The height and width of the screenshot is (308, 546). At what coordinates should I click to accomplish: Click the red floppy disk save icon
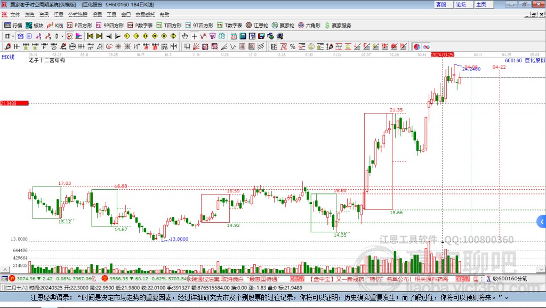[x=261, y=36]
